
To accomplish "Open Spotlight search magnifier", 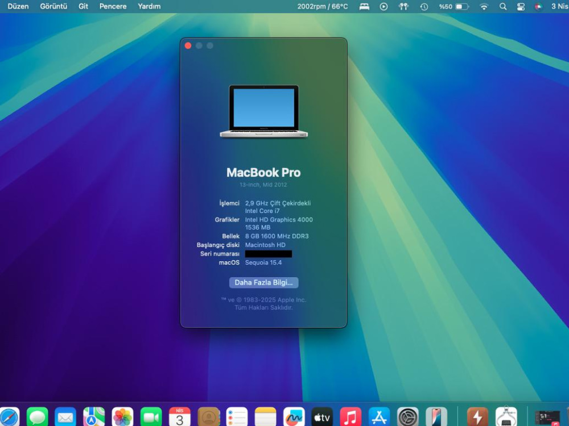I will pyautogui.click(x=503, y=6).
